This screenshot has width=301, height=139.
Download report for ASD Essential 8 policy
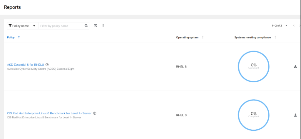coord(295,67)
